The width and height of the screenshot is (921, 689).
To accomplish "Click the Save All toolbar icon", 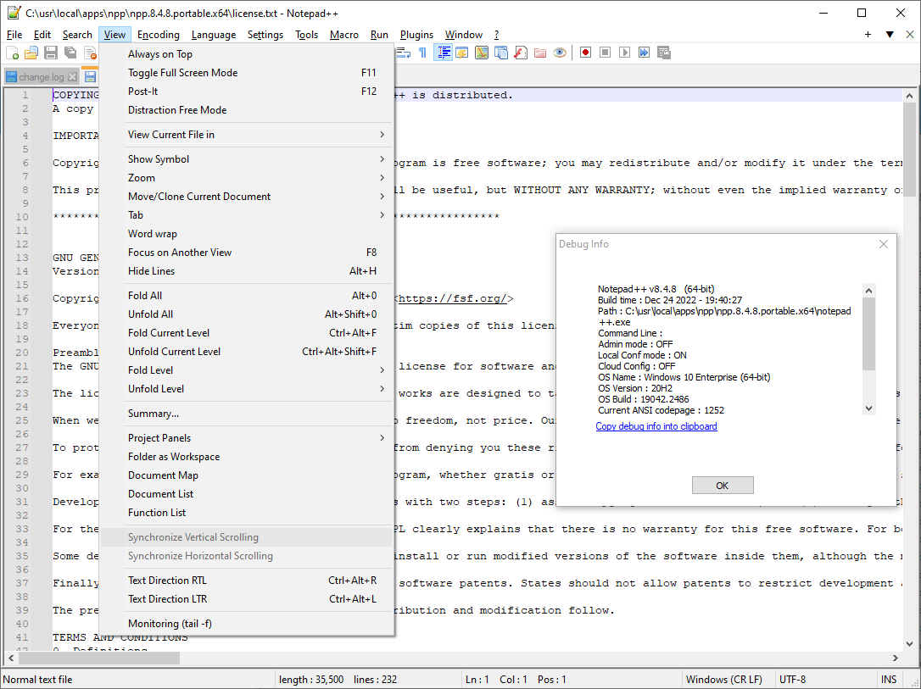I will pos(70,53).
